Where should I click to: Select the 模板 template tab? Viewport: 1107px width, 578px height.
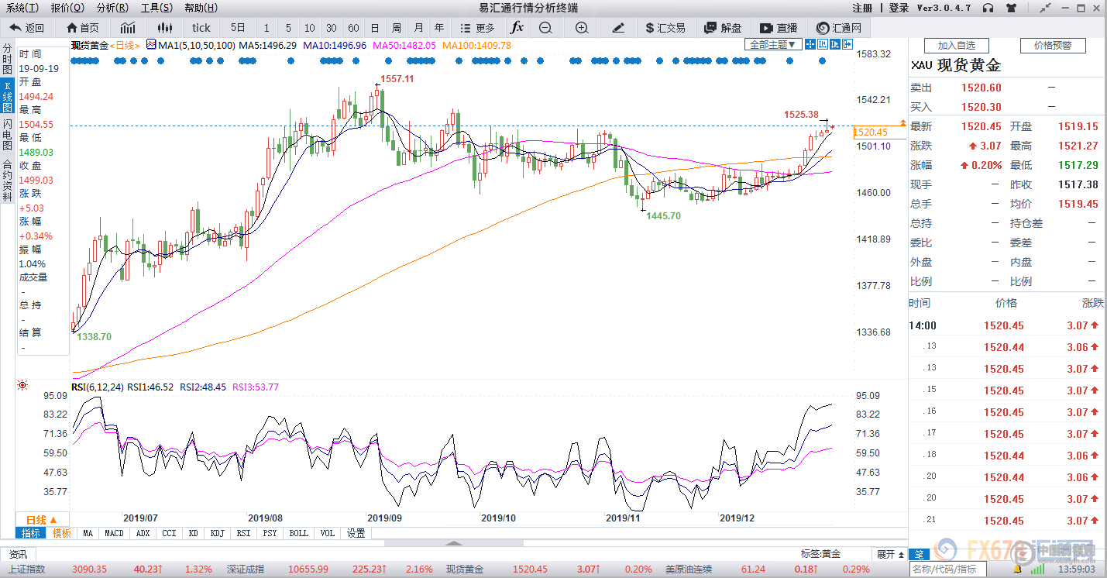click(x=61, y=533)
